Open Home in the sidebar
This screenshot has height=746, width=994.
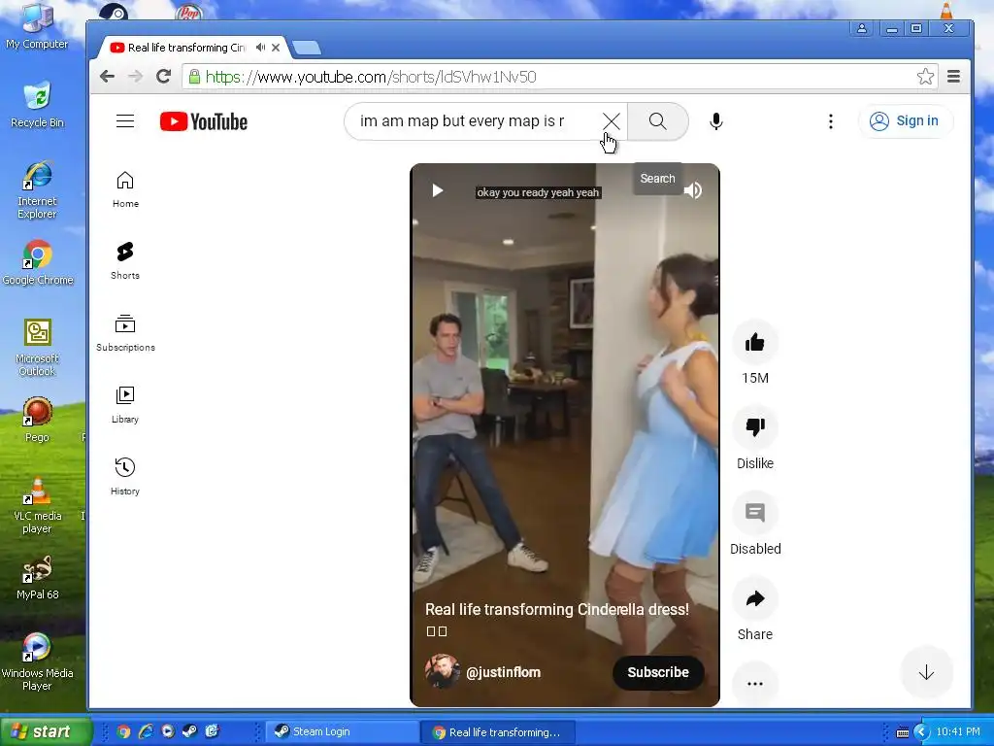[125, 189]
